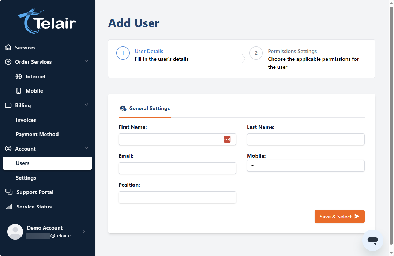
Task: Click "Fill in the user's details" text
Action: (x=162, y=59)
